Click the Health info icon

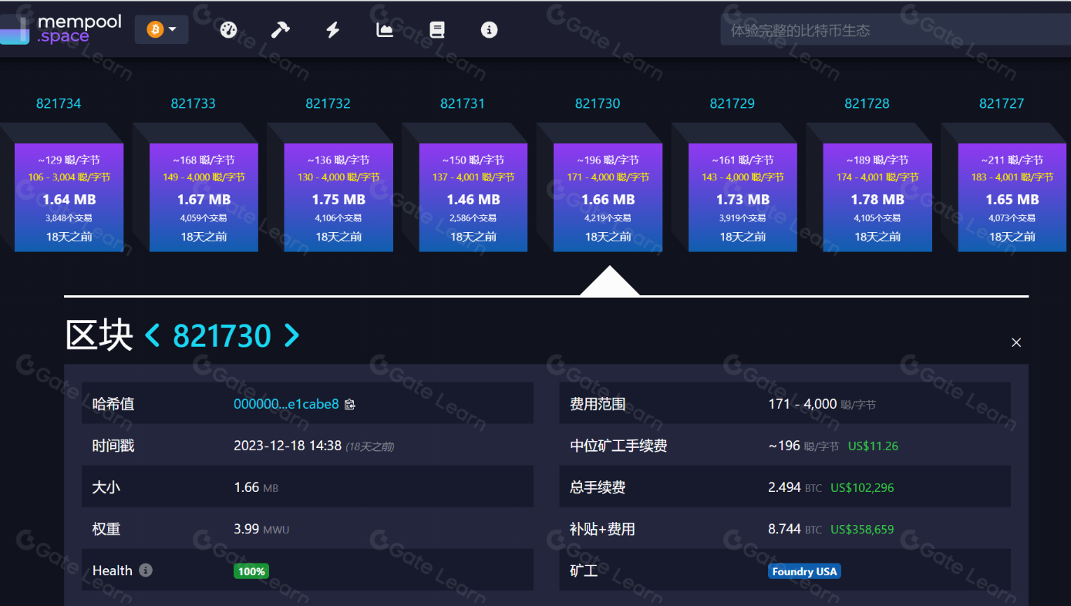[x=146, y=571]
